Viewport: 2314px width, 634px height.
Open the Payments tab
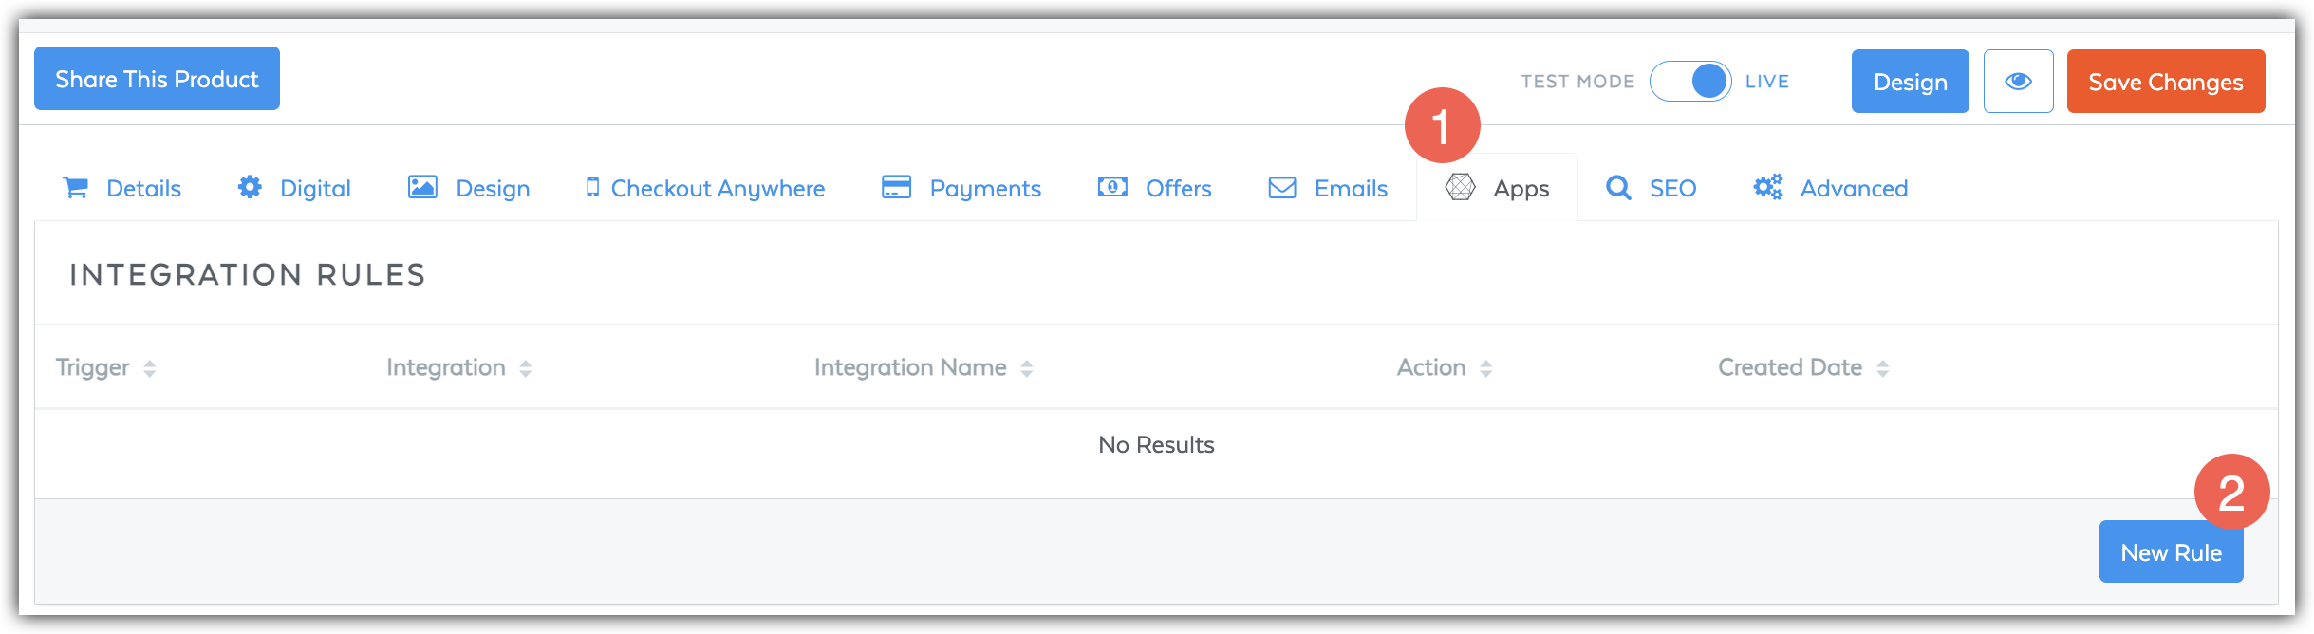coord(984,187)
